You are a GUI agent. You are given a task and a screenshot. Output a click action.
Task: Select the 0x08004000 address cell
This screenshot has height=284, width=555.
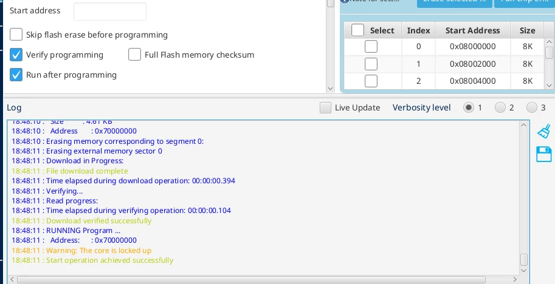point(472,81)
